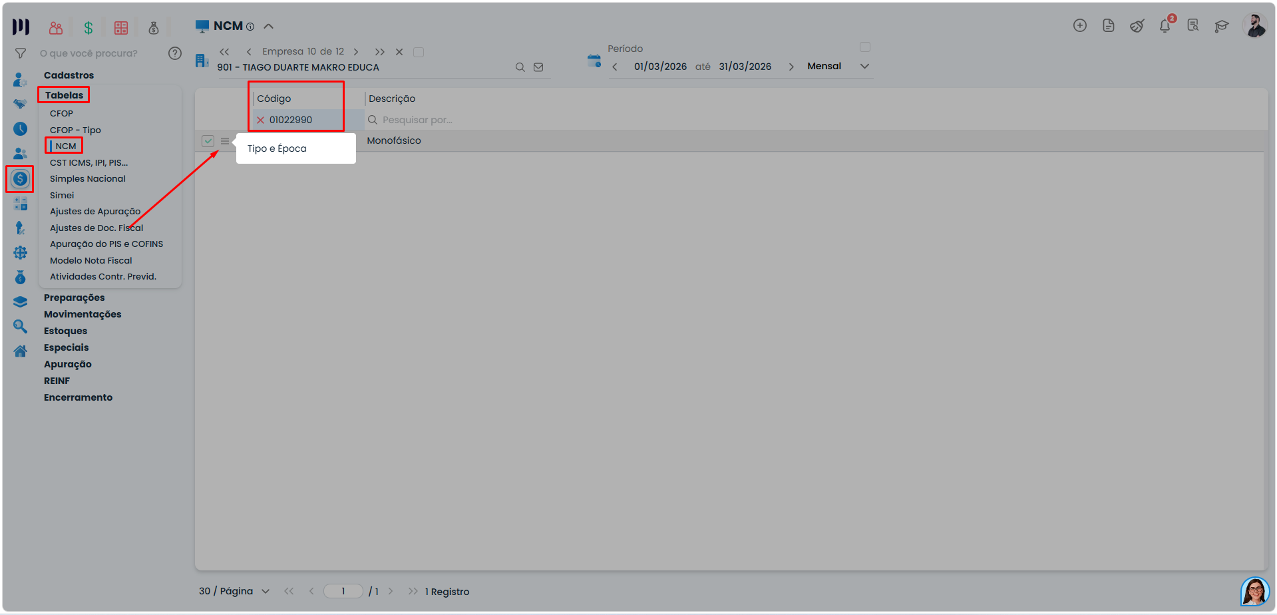1277x615 pixels.
Task: Open the REINF section
Action: click(57, 381)
